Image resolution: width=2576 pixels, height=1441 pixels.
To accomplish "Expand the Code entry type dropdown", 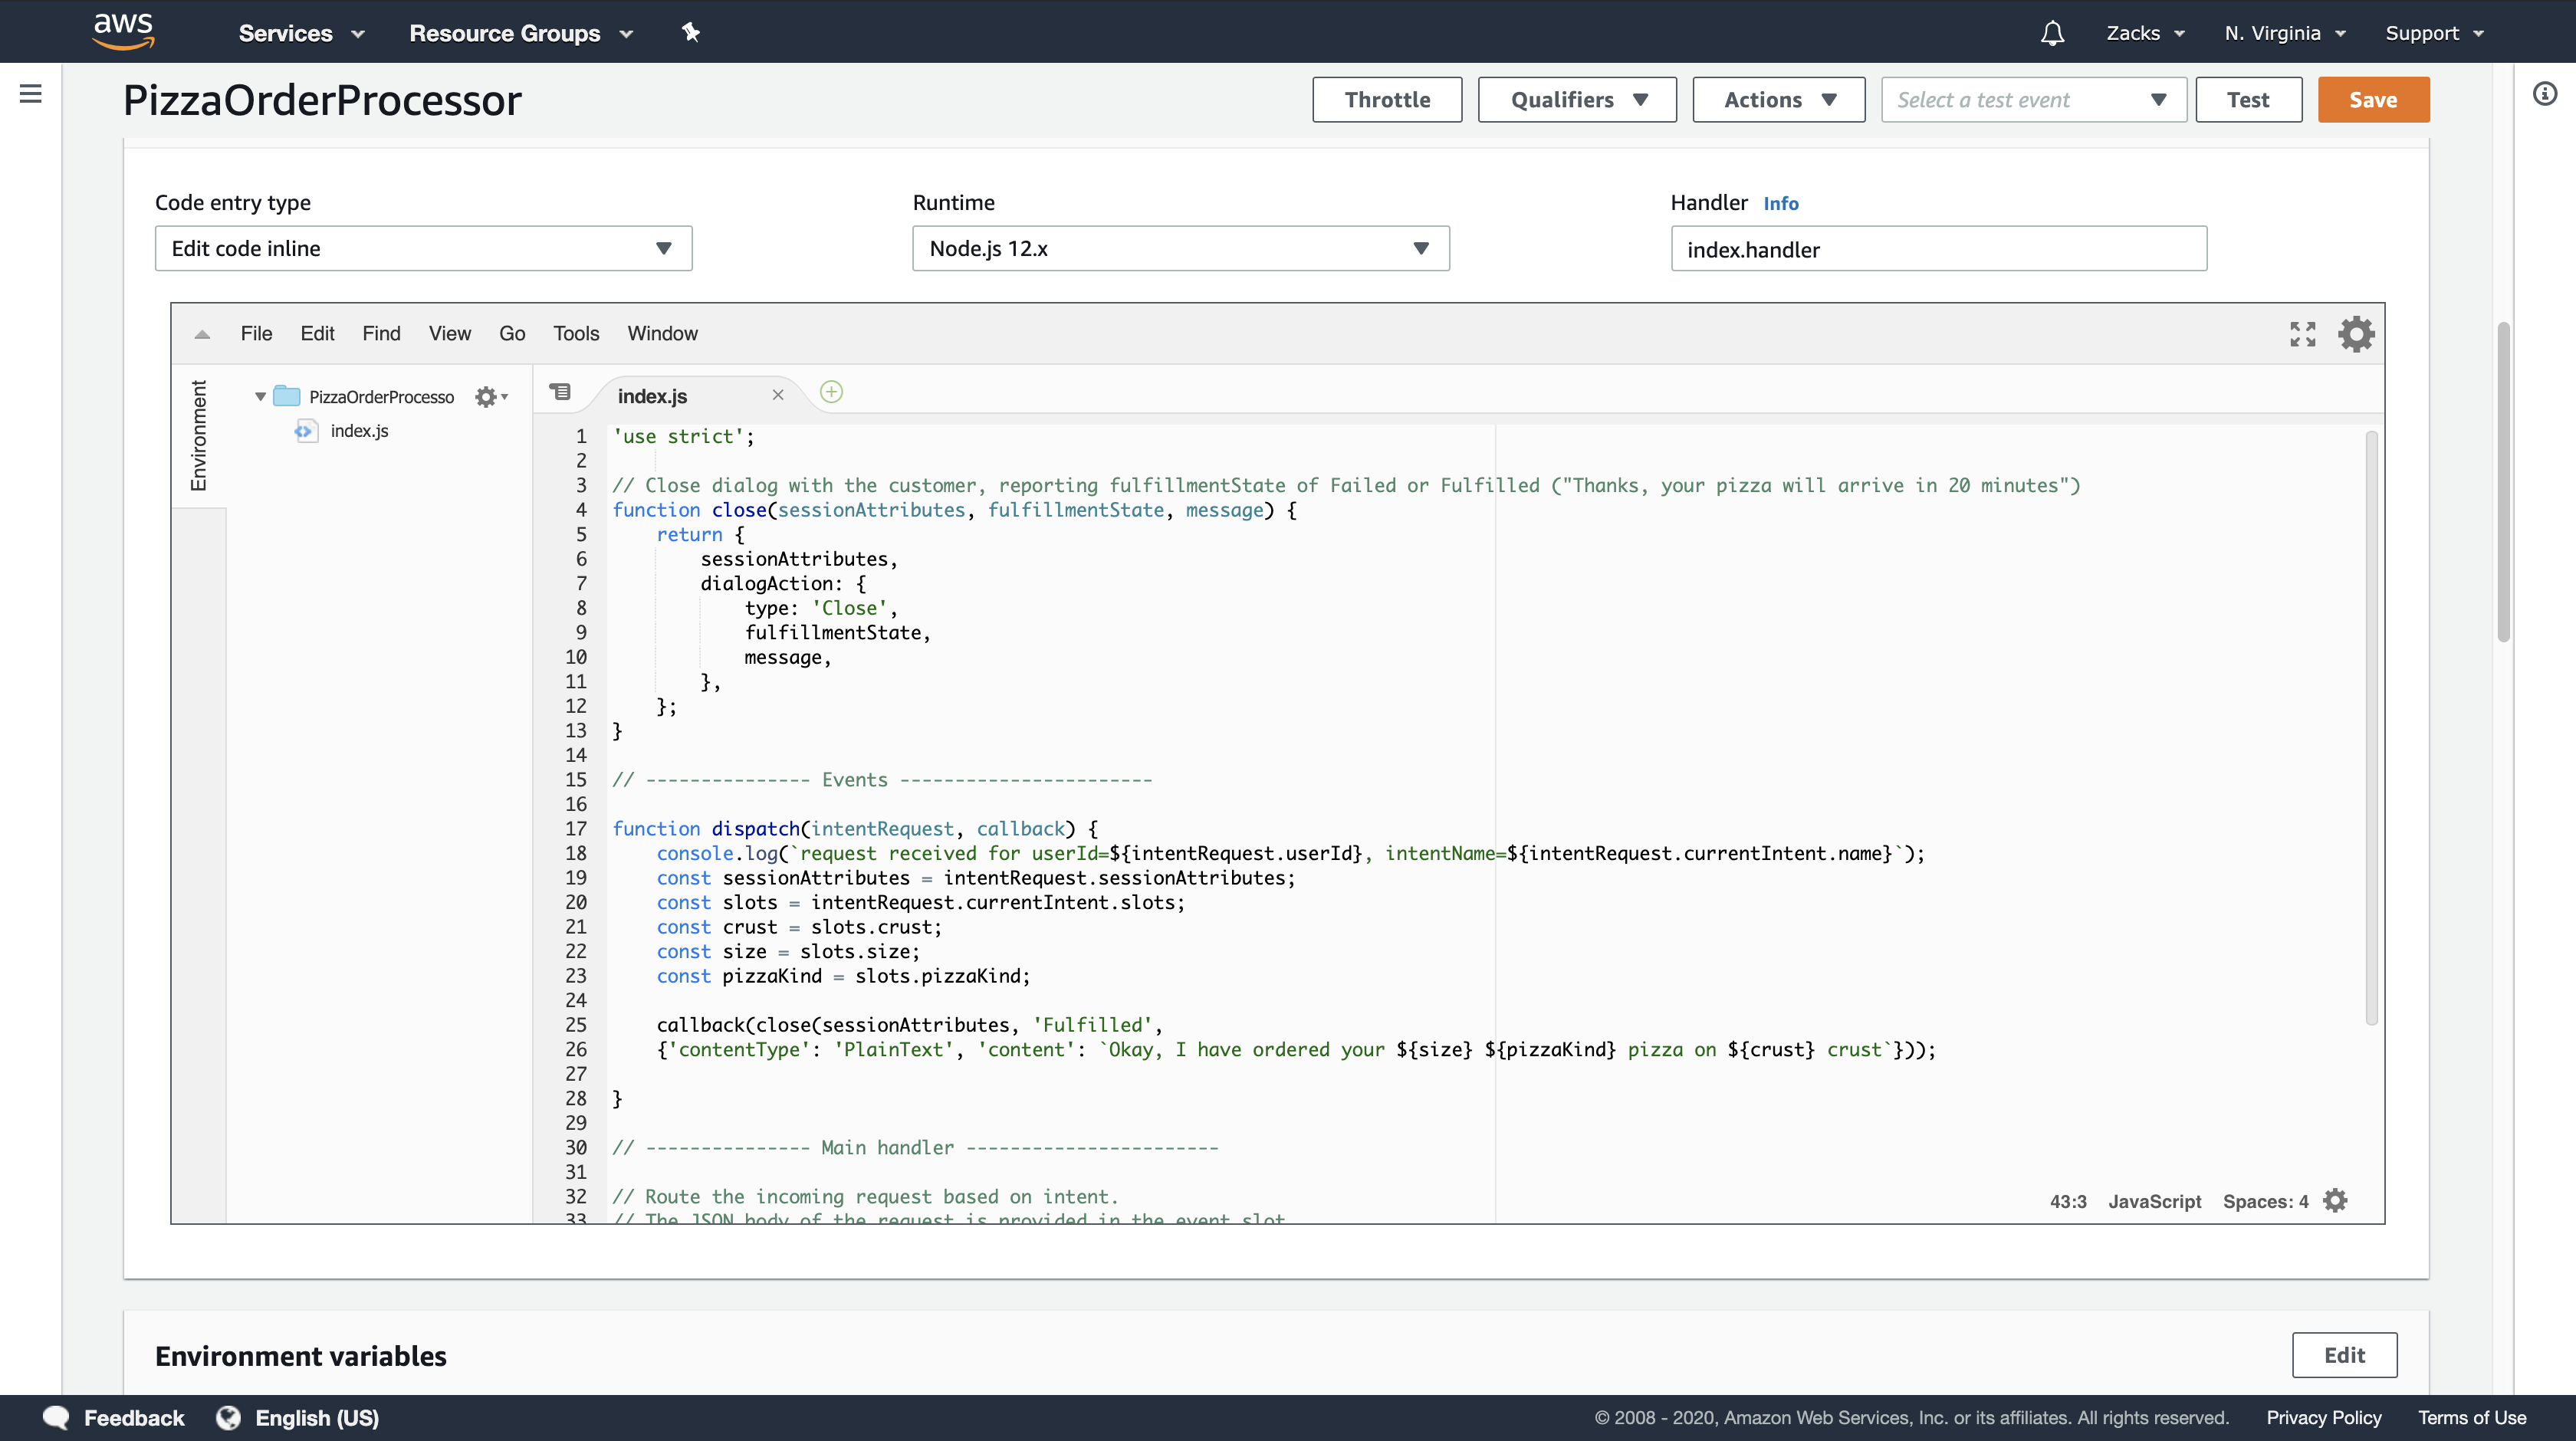I will coord(423,248).
